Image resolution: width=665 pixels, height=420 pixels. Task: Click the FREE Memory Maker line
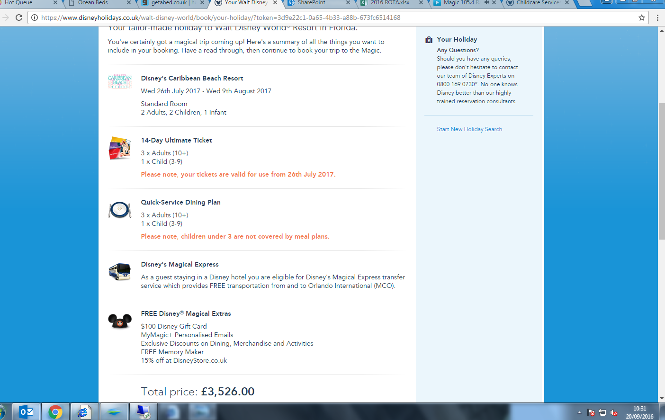point(172,352)
